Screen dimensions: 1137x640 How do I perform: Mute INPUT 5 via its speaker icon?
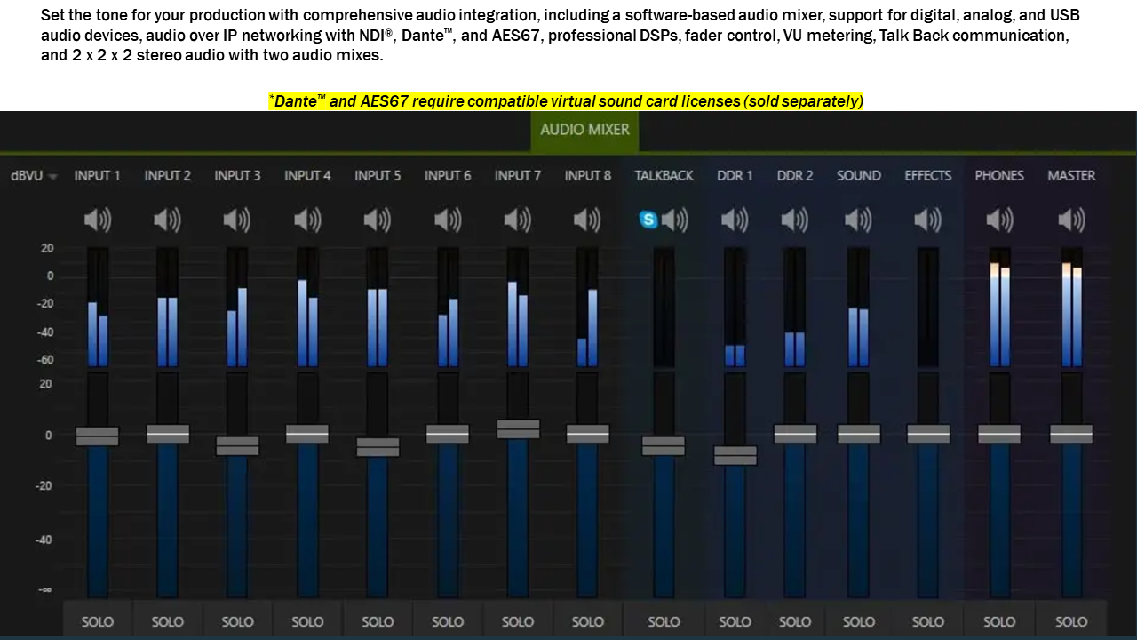coord(378,220)
